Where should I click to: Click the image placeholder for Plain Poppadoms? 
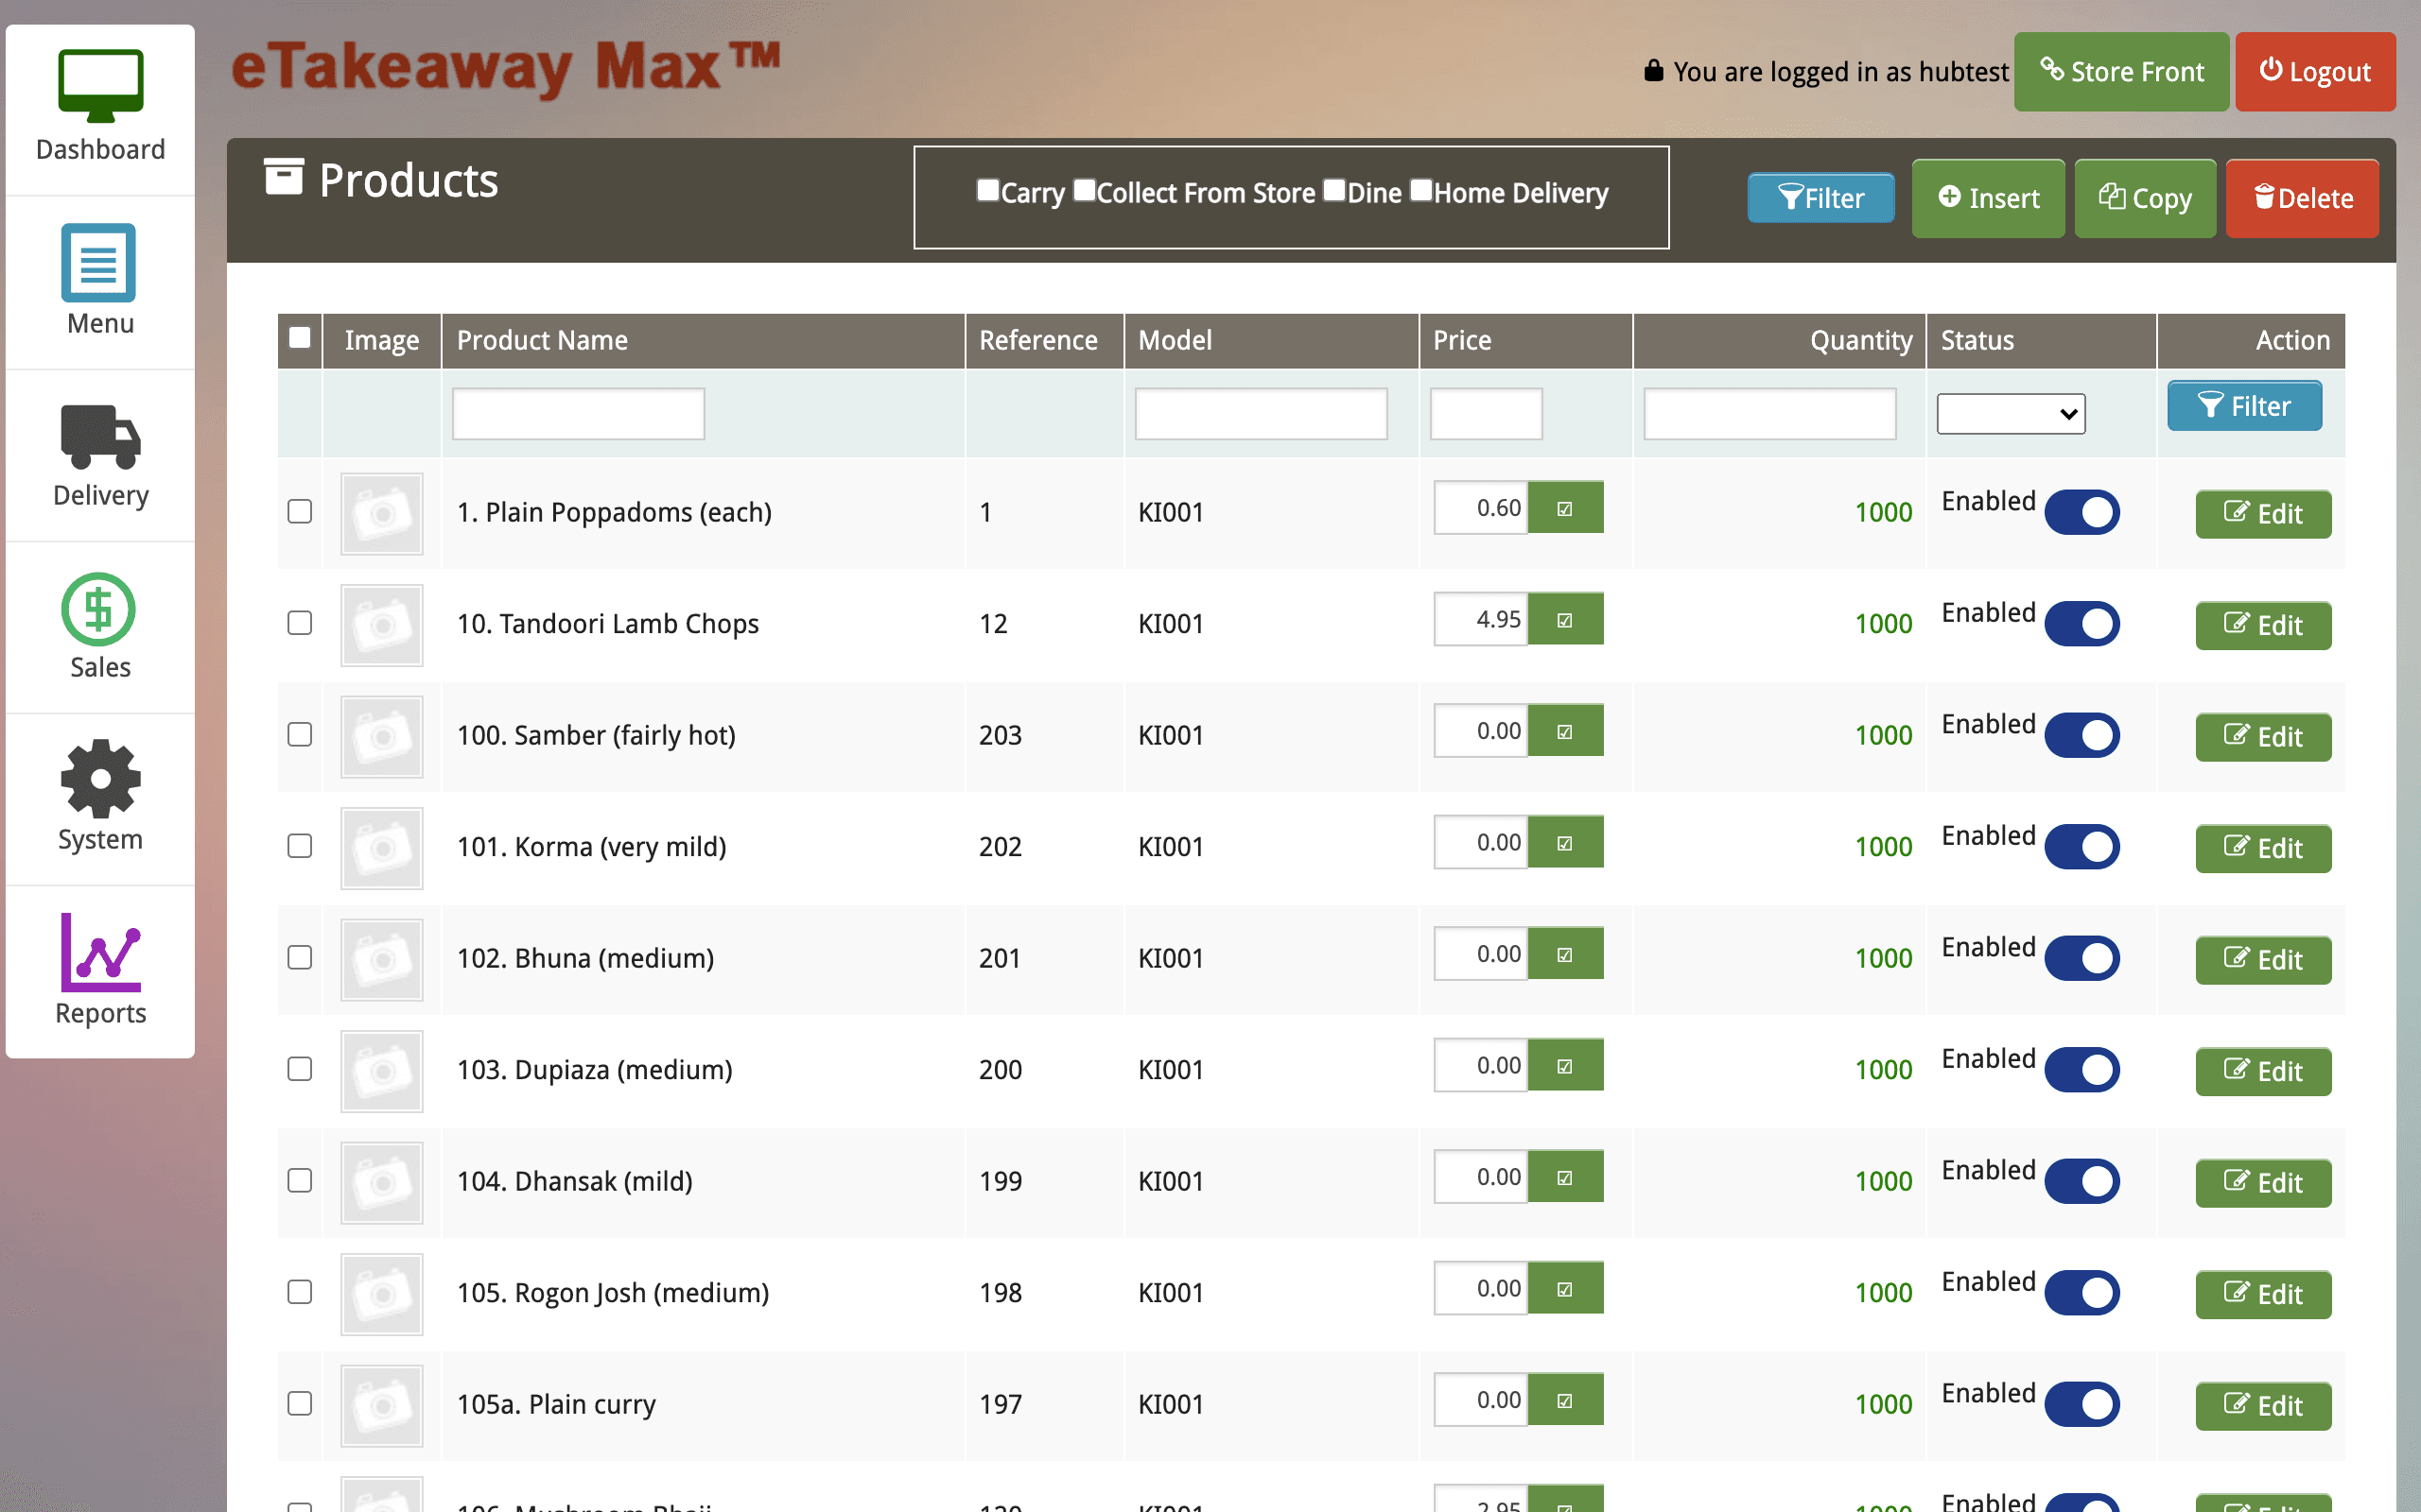pyautogui.click(x=381, y=514)
